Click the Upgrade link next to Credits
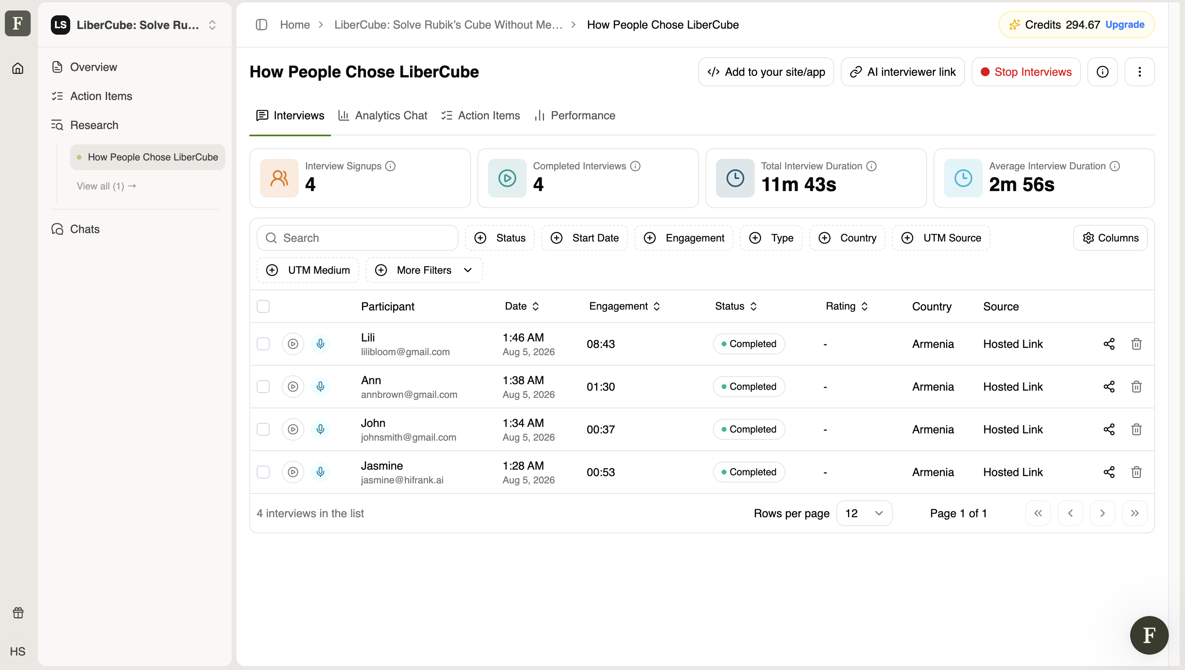Screen dimensions: 1185x670 1124,25
